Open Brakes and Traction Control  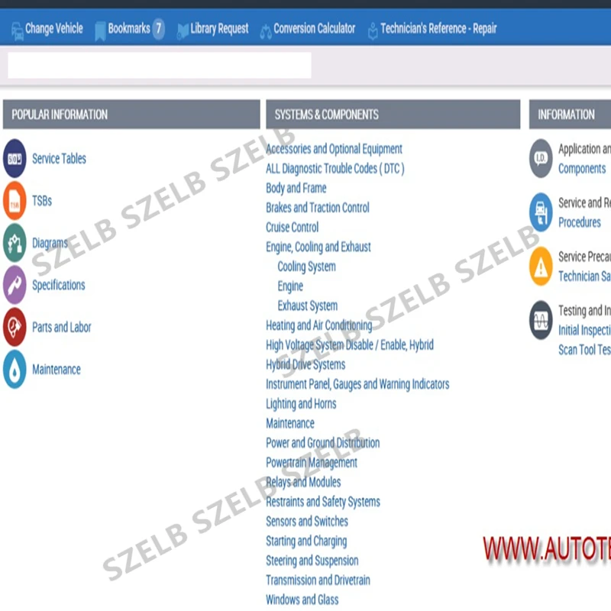[x=318, y=207]
